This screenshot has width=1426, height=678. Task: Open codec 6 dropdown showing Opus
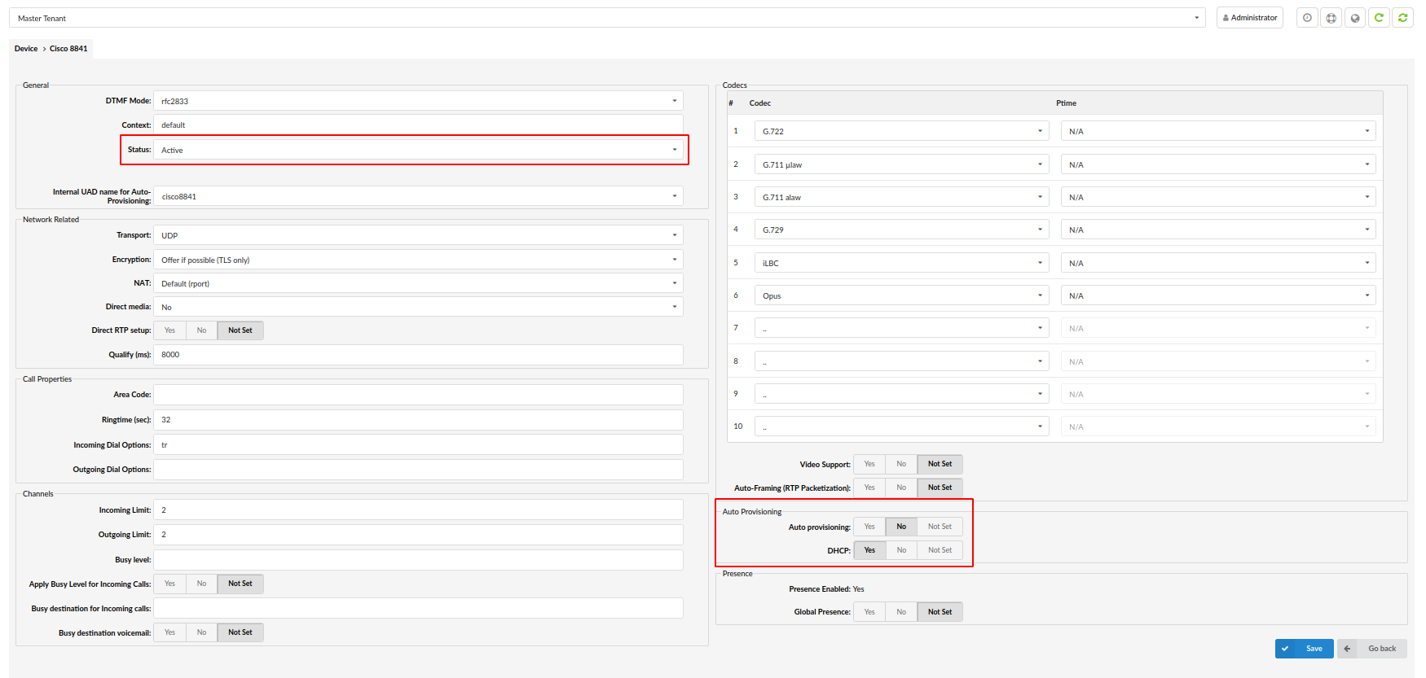coord(901,295)
